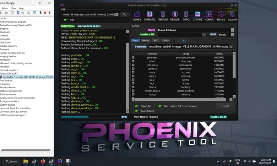
Task: Toggle the Select All switch
Action: click(x=137, y=106)
